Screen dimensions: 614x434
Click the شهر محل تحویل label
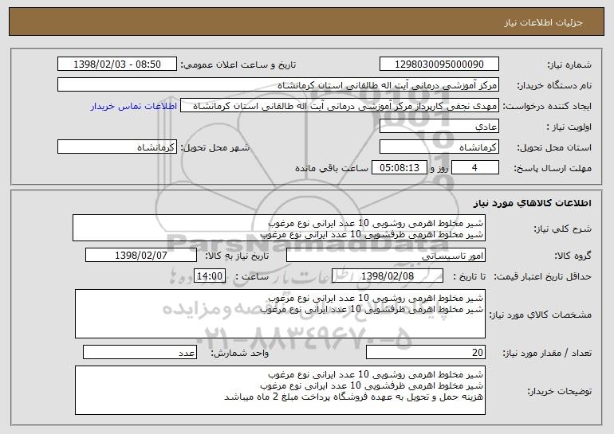tap(215, 148)
